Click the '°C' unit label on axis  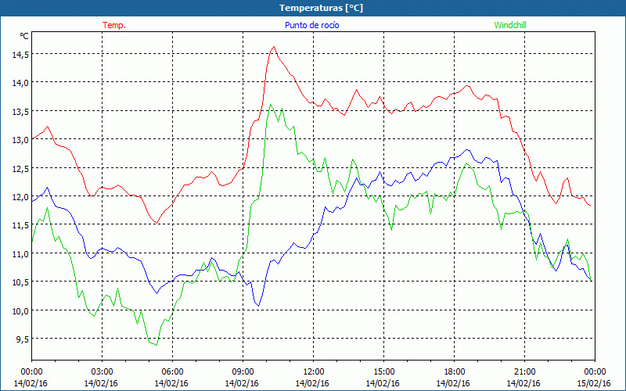pyautogui.click(x=24, y=36)
